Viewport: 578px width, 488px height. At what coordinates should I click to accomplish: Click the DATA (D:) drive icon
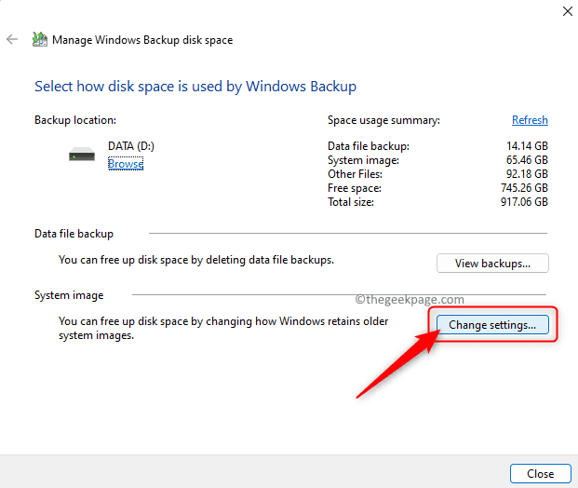82,155
